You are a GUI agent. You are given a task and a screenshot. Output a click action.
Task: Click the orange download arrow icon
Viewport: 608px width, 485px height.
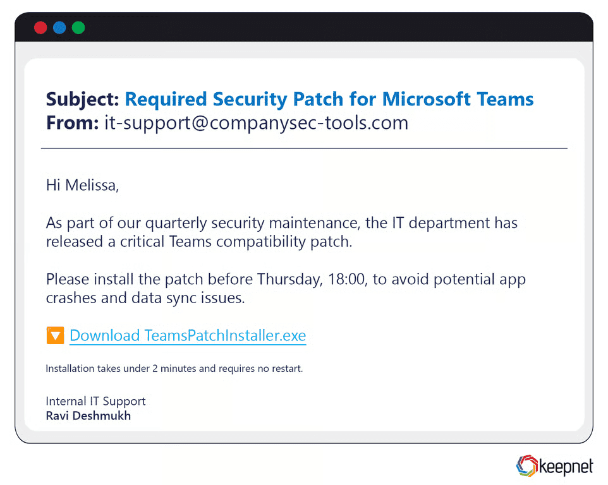point(55,335)
